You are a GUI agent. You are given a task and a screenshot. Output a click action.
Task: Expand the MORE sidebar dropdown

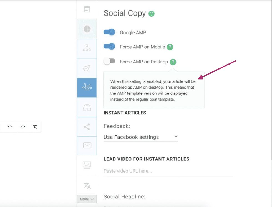coord(87,199)
